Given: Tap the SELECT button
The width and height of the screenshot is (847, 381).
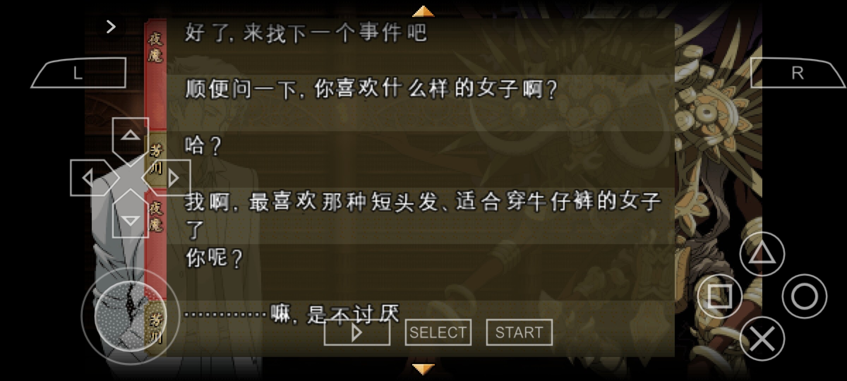Looking at the screenshot, I should 438,332.
